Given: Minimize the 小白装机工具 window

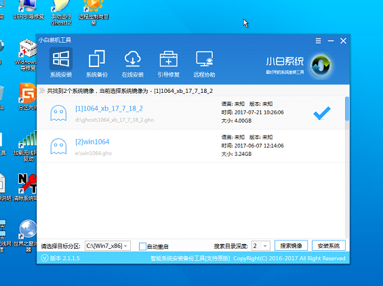Looking at the screenshot, I should click(331, 41).
